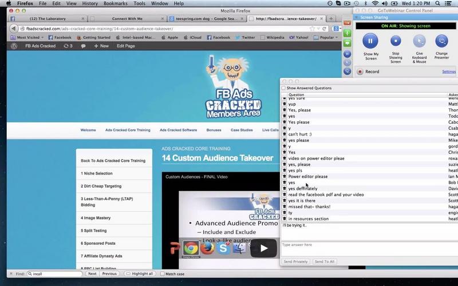Switch to 'Connect With Me' tab
The image size is (458, 286).
click(x=127, y=19)
